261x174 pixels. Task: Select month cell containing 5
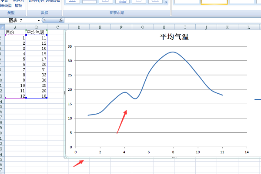click(x=15, y=59)
